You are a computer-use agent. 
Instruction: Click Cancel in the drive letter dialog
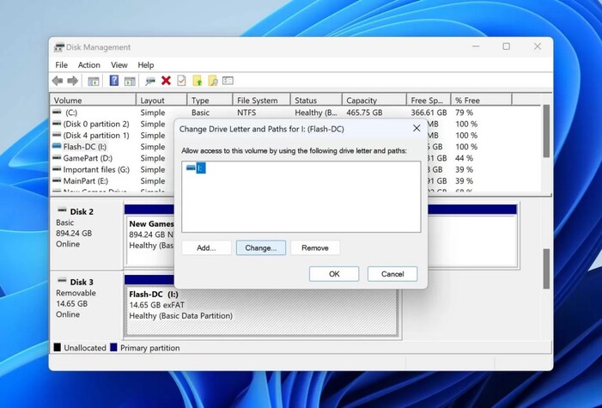pyautogui.click(x=392, y=274)
